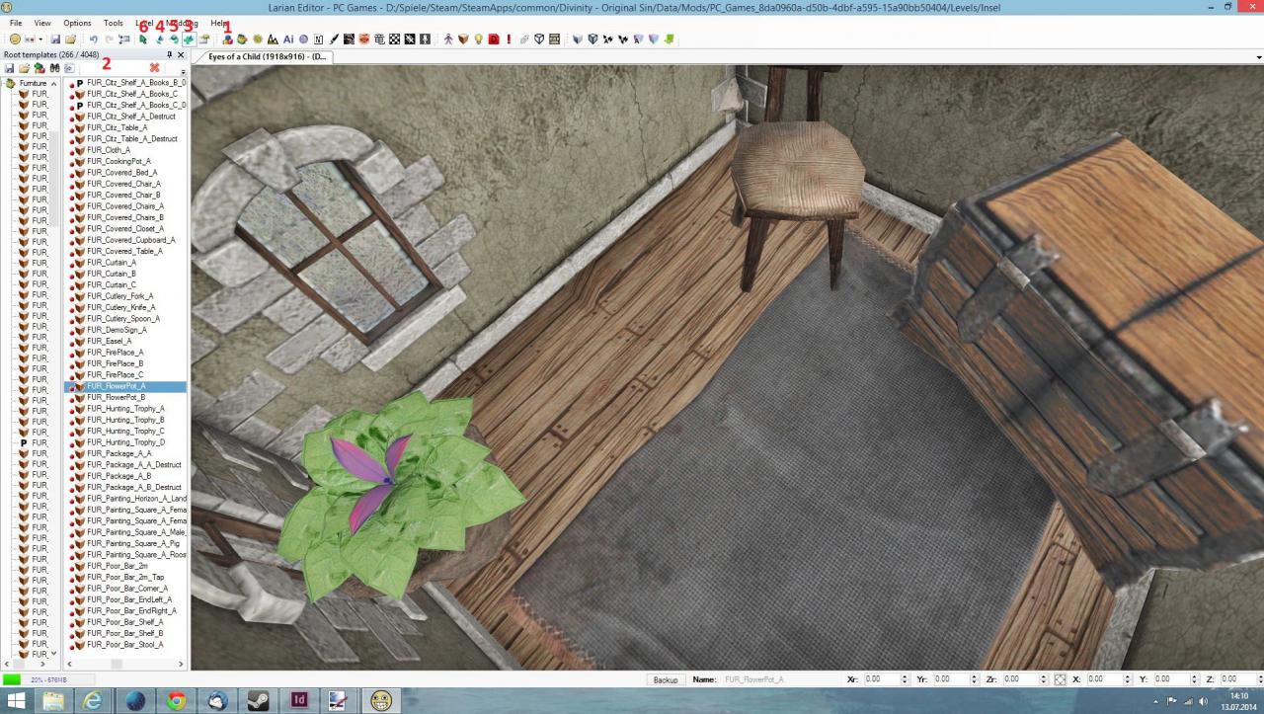
Task: Toggle the uniform scale icon in status bar
Action: pyautogui.click(x=1060, y=679)
